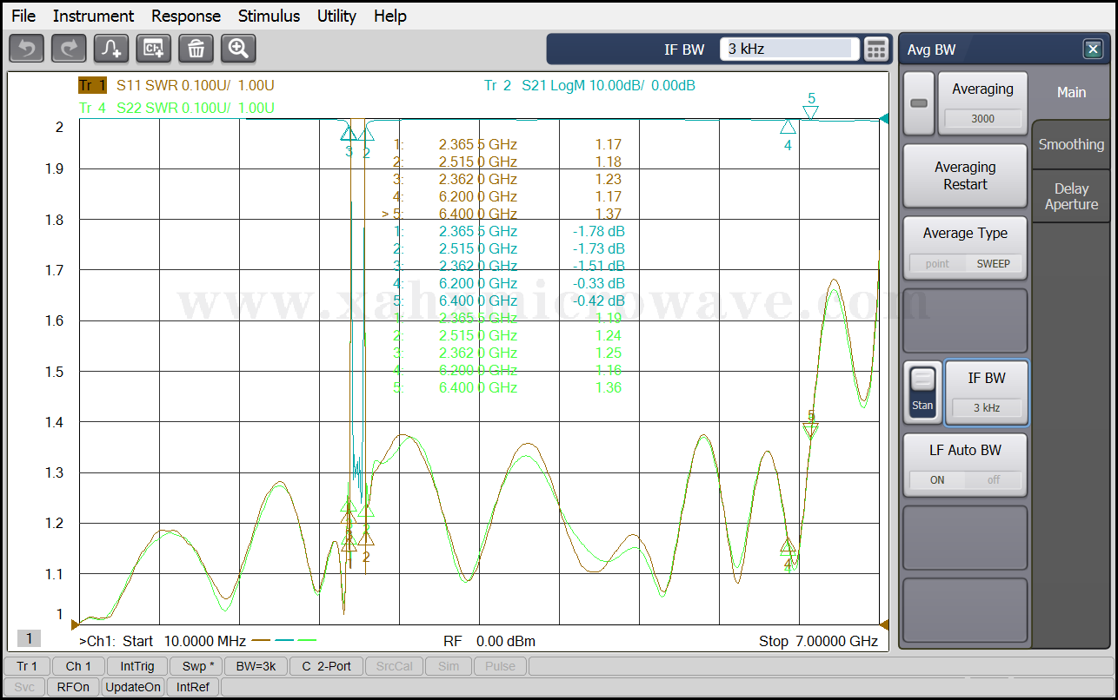The width and height of the screenshot is (1118, 700).
Task: Click the RF 0.00 dBm label
Action: coord(489,641)
